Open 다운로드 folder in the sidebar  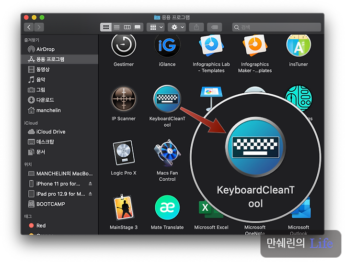pos(59,100)
